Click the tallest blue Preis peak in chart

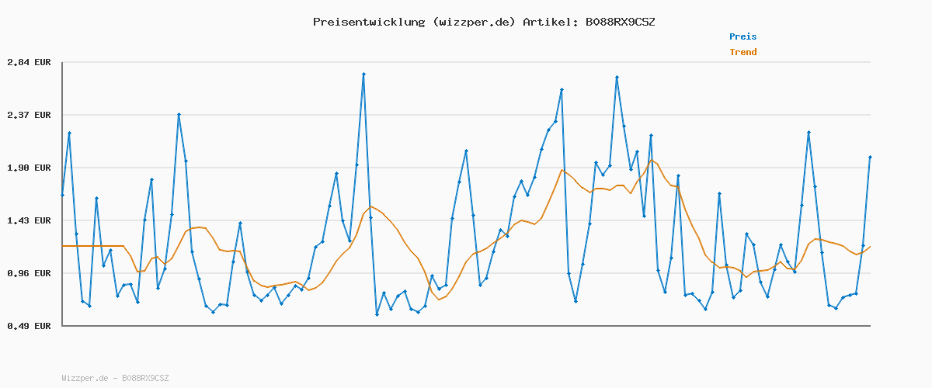pyautogui.click(x=363, y=74)
